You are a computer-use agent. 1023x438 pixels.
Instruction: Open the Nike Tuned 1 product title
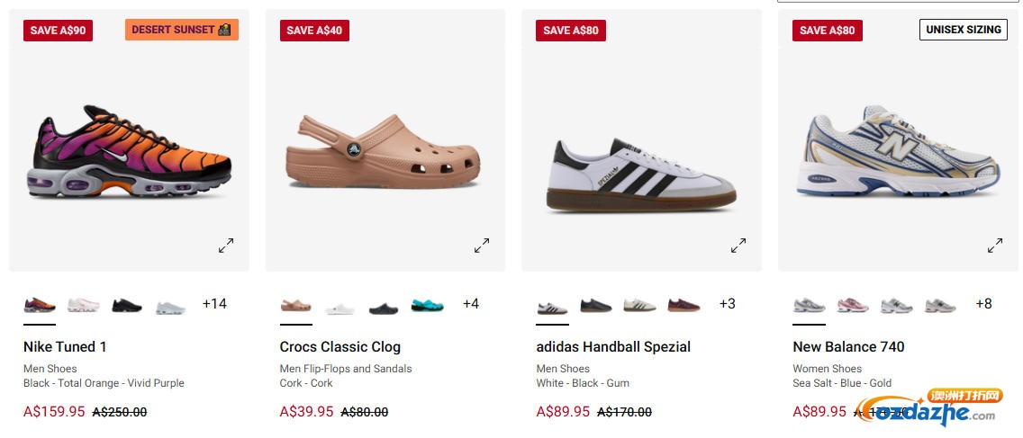65,346
